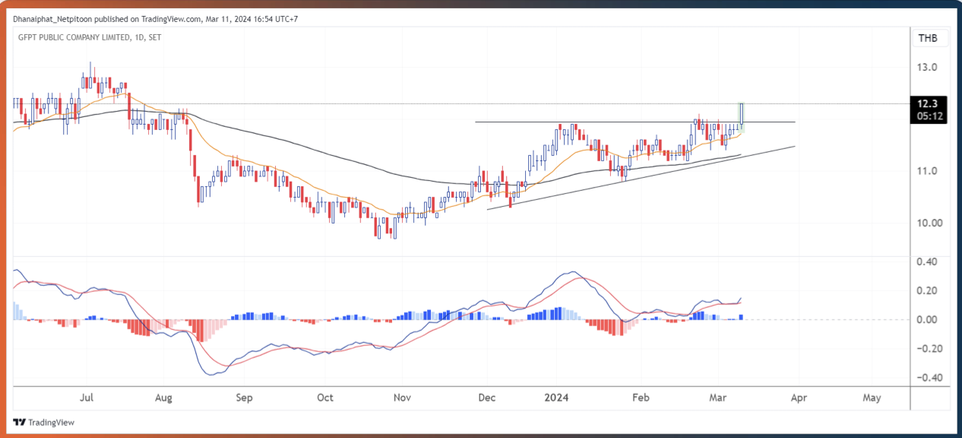Click the Aug label on time axis
The width and height of the screenshot is (962, 438).
click(x=163, y=398)
